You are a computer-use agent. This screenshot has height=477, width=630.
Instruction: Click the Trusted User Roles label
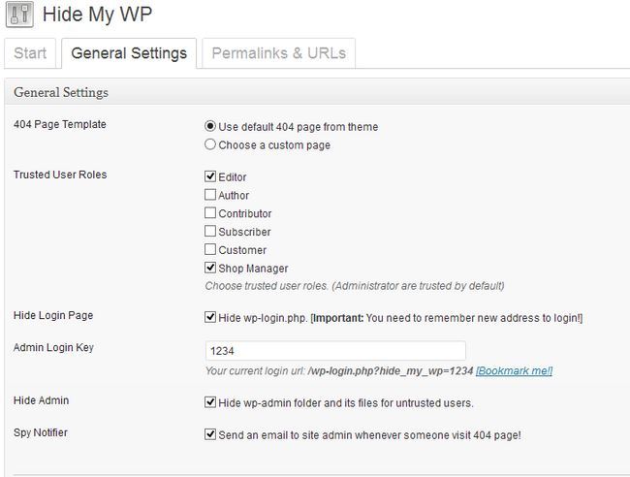coord(60,175)
